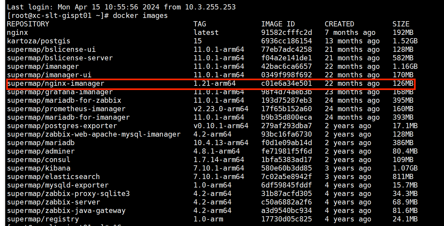Click the 'supermap/imanager' repository name
Screen dimensions: 444x226
click(x=43, y=67)
